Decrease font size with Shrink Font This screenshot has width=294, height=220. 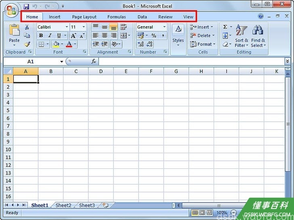point(82,35)
